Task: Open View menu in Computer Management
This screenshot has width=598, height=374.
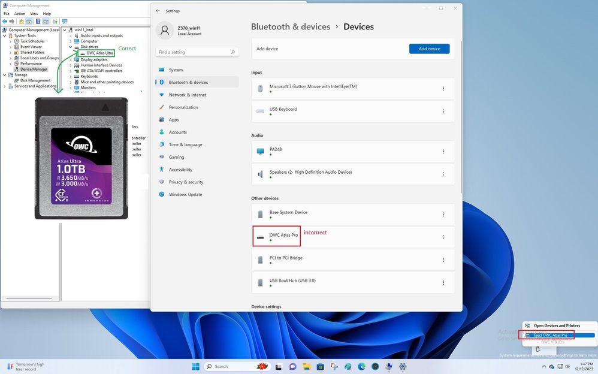Action: click(34, 14)
